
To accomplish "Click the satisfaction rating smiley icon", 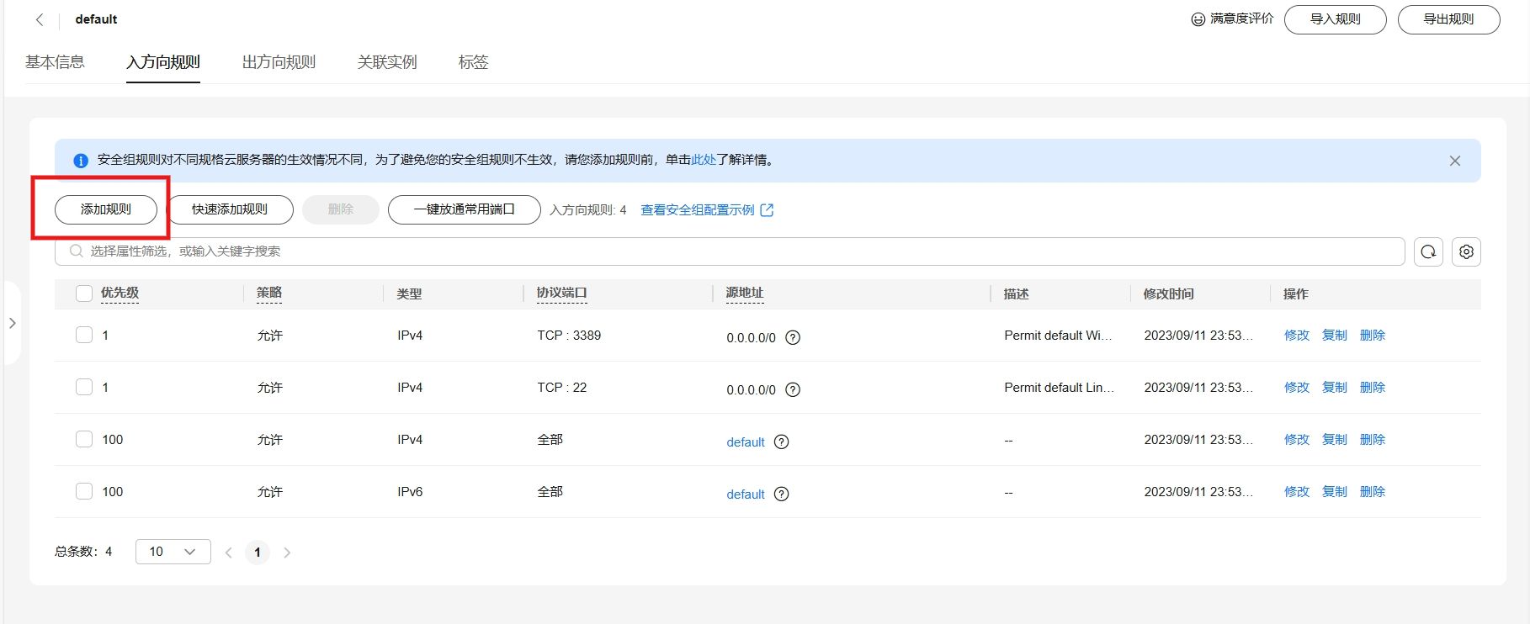I will pos(1198,19).
